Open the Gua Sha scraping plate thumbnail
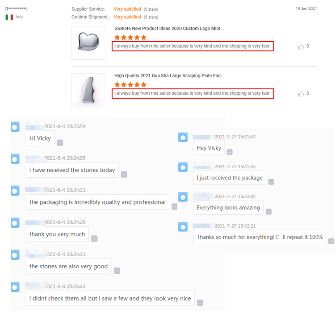Image resolution: width=335 pixels, height=317 pixels. click(88, 90)
